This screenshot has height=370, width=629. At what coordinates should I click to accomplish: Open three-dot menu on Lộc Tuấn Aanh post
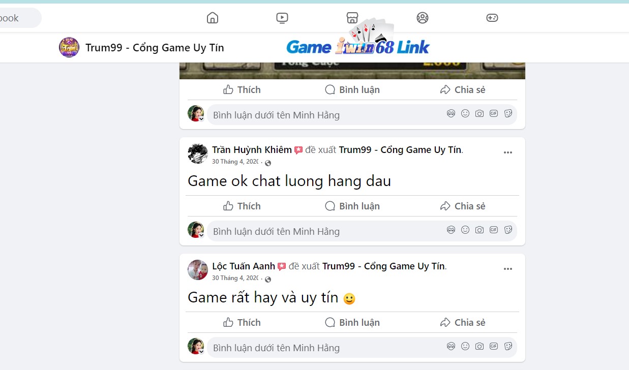point(508,269)
